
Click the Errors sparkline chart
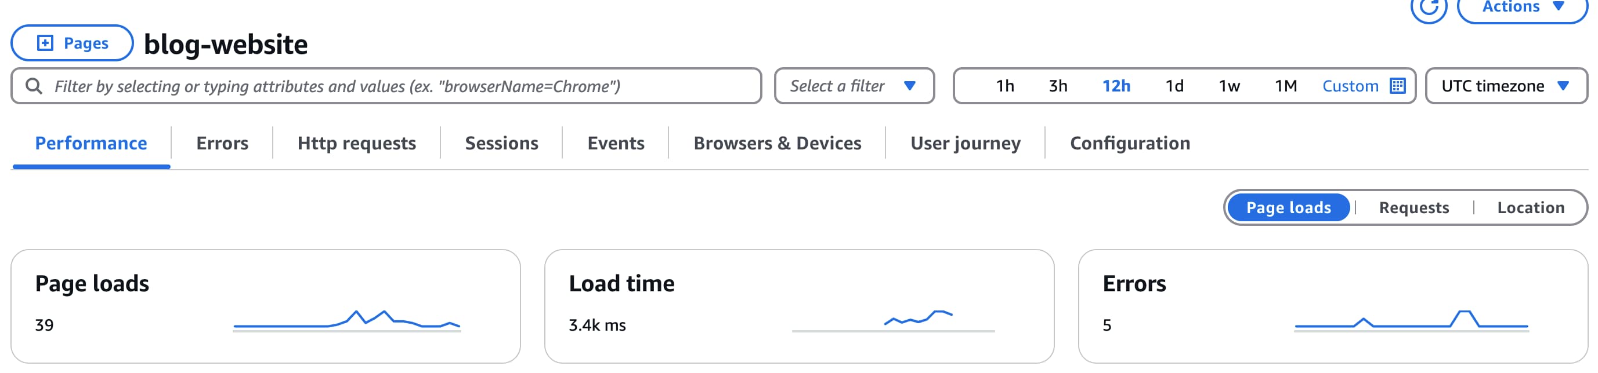tap(1411, 320)
